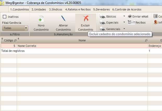Screen dimensions: 162x111
Task: Click the search icon in Código column header
Action: pos(15,41)
